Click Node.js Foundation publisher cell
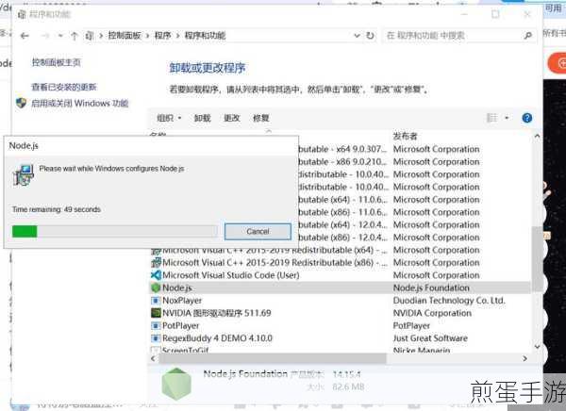This screenshot has height=411, width=566. pos(431,288)
